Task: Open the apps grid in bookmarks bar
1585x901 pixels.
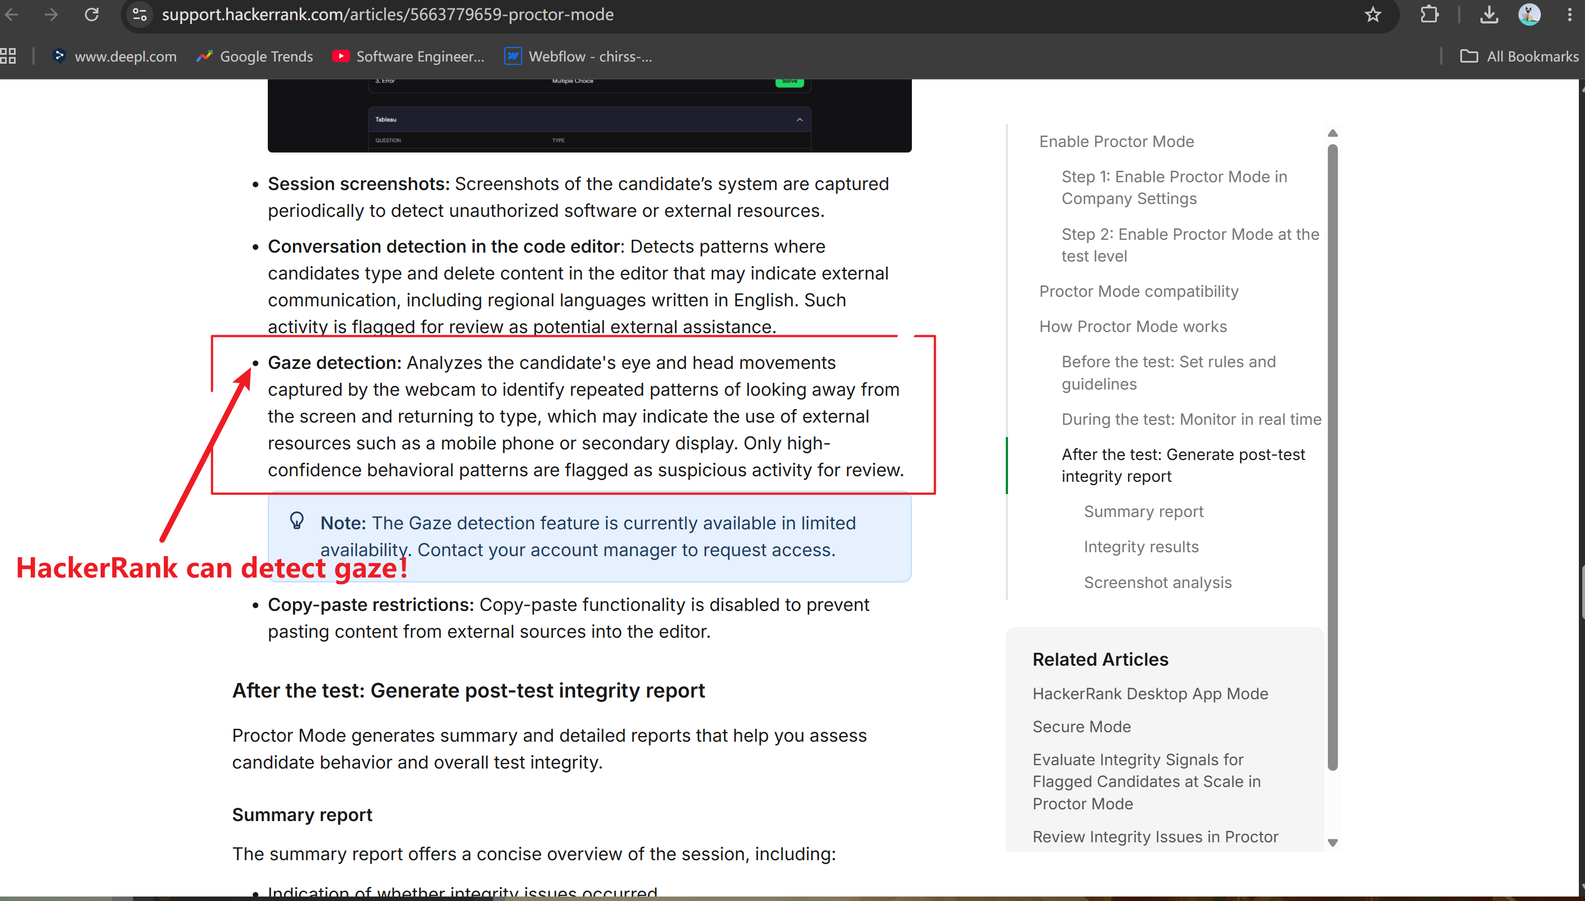Action: (8, 56)
